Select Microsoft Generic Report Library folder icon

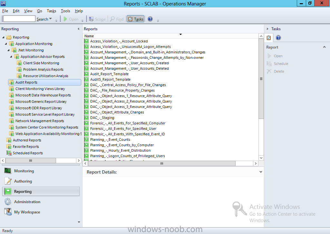click(12, 102)
